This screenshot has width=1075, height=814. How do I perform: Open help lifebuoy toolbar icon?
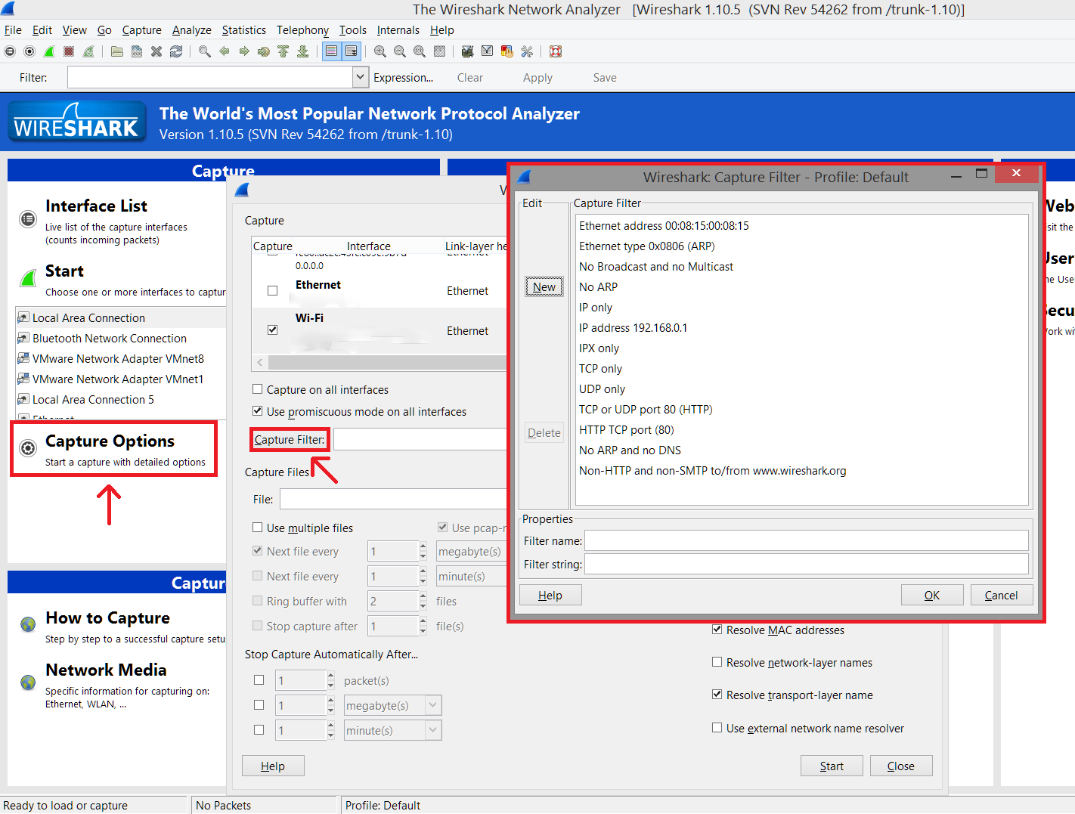556,51
